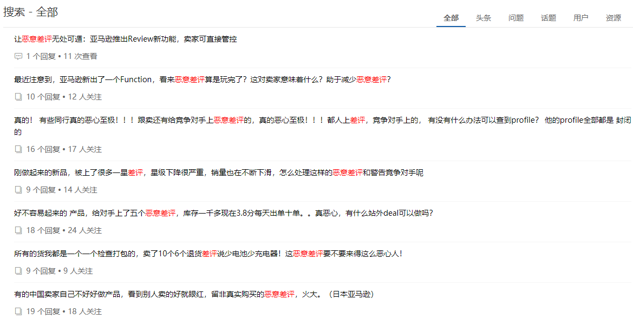This screenshot has width=633, height=319.
Task: Open result about 亚马逊推出Review新功能
Action: click(x=126, y=39)
